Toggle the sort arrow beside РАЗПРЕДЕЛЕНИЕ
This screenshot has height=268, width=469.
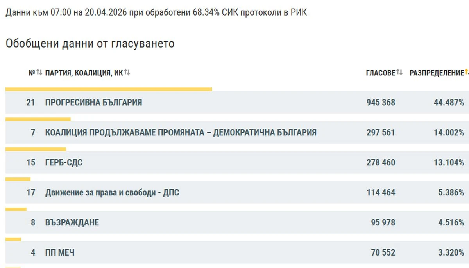coord(466,73)
